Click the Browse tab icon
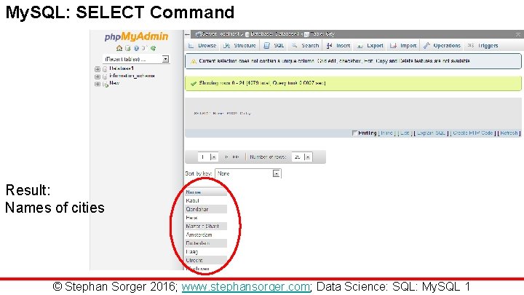This screenshot has width=524, height=295. [x=191, y=45]
